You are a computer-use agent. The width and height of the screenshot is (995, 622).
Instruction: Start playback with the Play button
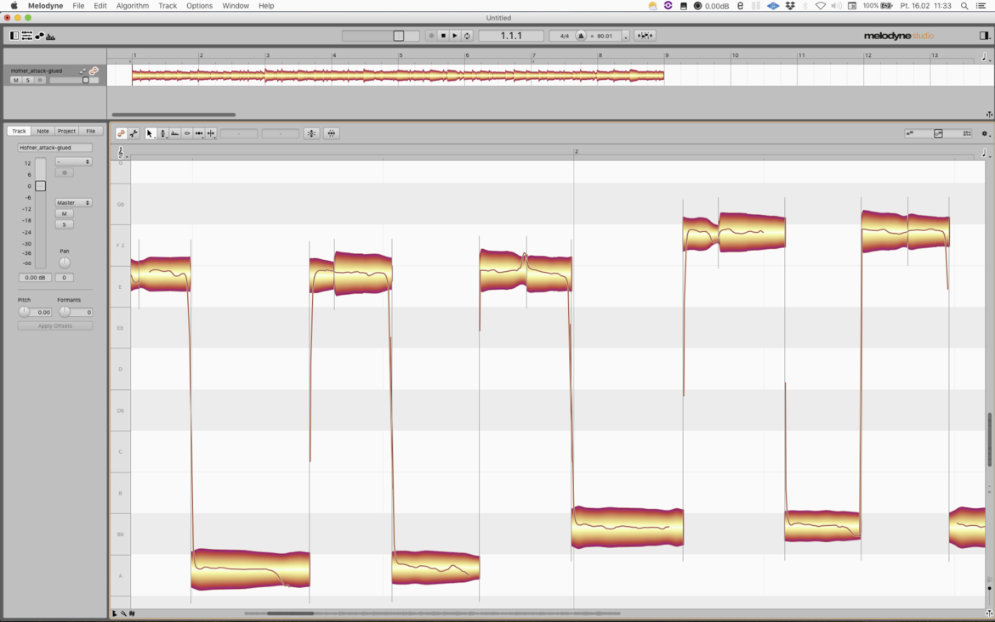(455, 37)
